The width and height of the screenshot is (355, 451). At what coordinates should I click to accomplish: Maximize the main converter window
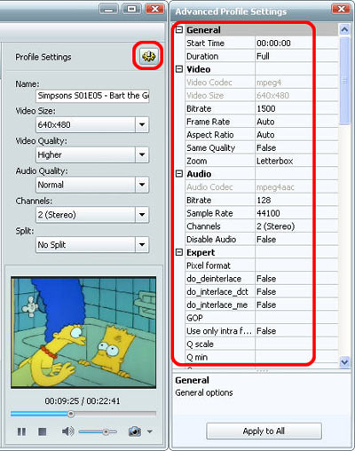[131, 9]
